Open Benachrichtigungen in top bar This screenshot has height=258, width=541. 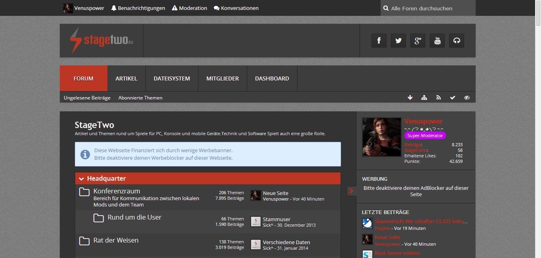[x=138, y=8]
